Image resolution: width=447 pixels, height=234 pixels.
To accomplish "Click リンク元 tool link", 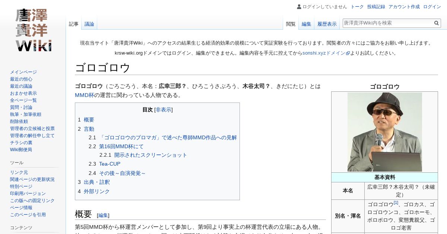I will [x=19, y=172].
